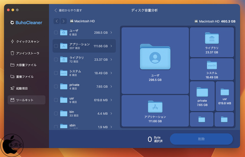
Task: Open the 起動項目 rocket icon
Action: 12,88
